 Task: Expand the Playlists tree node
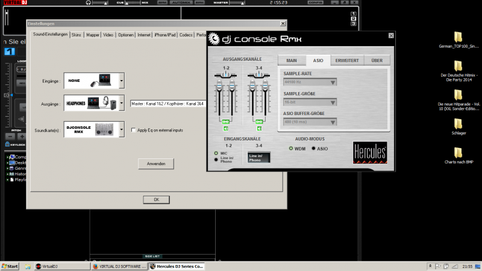pos(7,179)
